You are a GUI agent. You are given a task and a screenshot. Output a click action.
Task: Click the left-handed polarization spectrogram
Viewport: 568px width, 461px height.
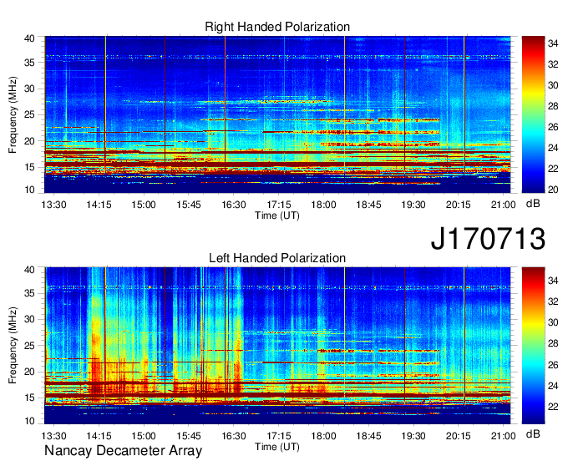click(x=277, y=346)
